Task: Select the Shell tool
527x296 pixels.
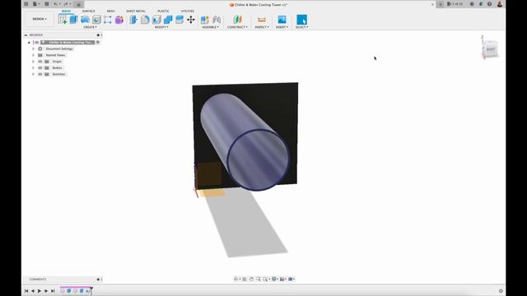Action: click(156, 20)
